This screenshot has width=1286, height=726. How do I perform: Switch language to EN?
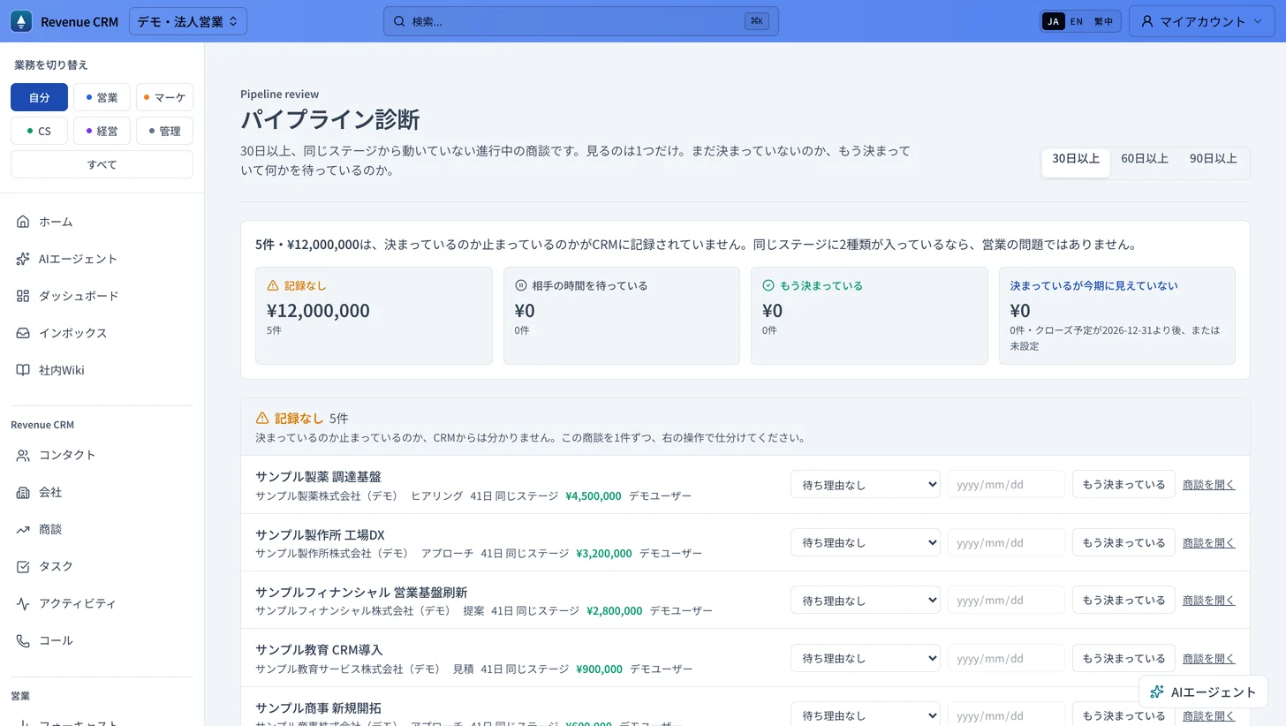[x=1077, y=21]
